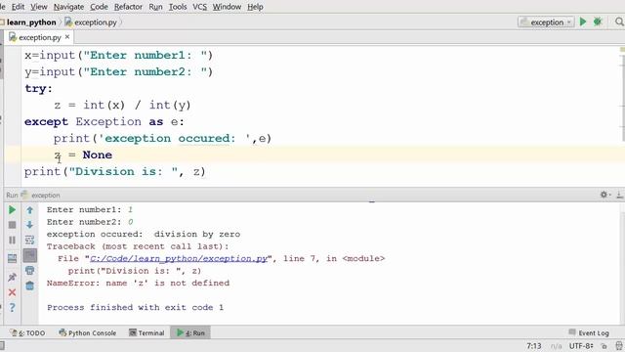This screenshot has height=352, width=625.
Task: Click 'except Exception as e:' line
Action: coord(104,121)
